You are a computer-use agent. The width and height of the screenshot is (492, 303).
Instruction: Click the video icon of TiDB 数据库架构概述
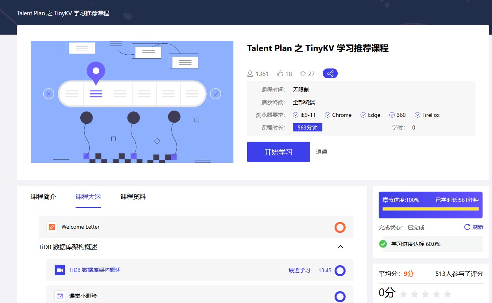click(60, 270)
